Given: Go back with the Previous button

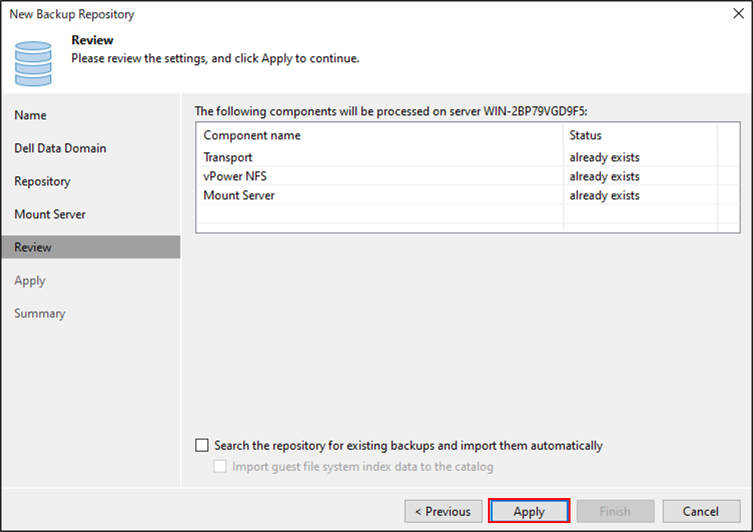Looking at the screenshot, I should 443,512.
